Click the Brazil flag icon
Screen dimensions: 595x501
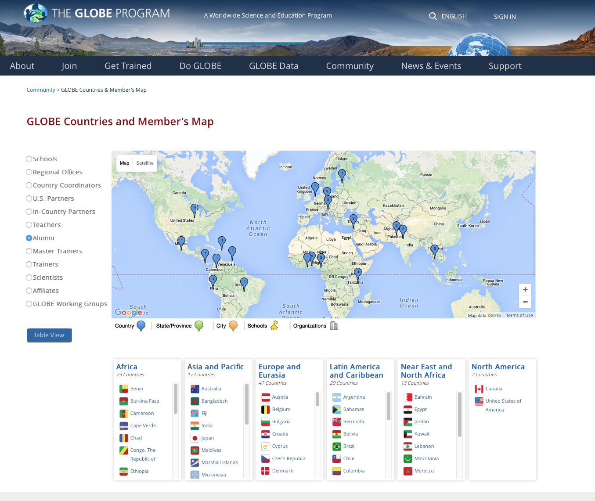point(337,447)
